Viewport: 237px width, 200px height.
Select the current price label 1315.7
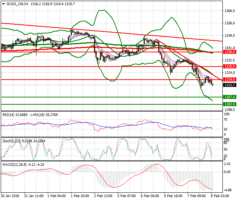click(230, 85)
